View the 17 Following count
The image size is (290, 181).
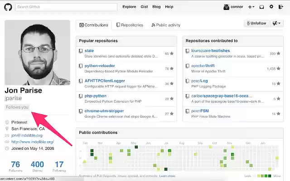click(x=59, y=167)
